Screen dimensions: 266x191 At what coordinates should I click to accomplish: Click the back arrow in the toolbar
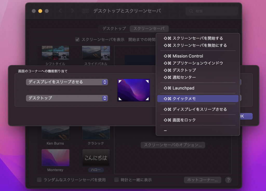60,11
